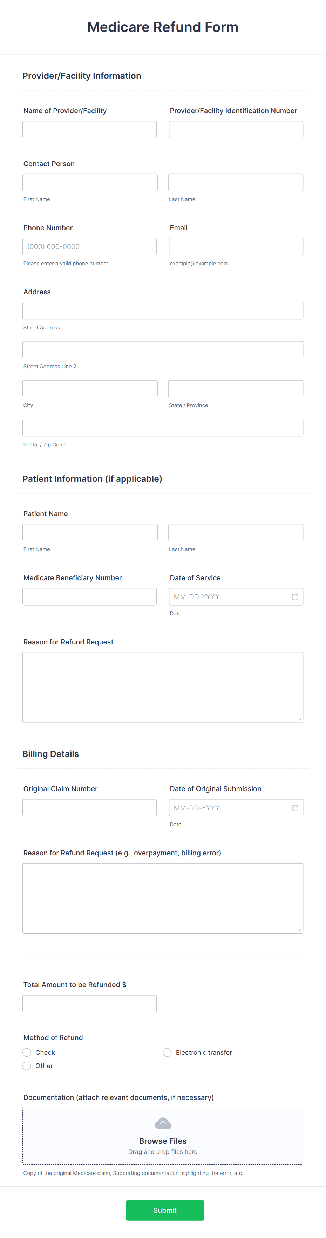Click the Street Address Line 2 field
Viewport: 326px width, 1238px height.
pos(163,350)
